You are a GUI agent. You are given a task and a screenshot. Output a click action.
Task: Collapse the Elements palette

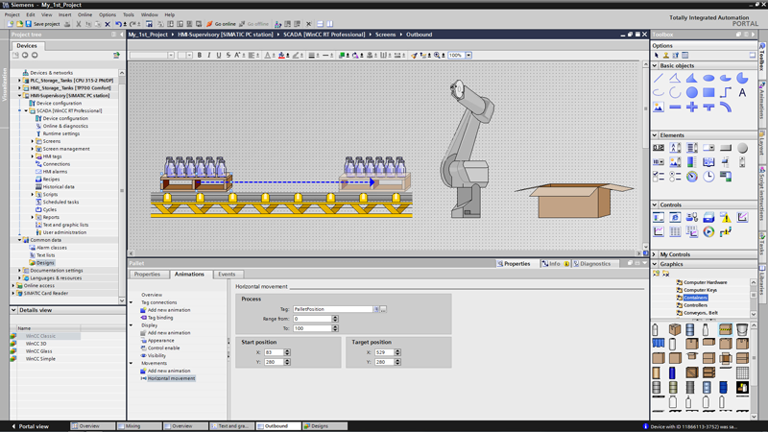[x=655, y=135]
